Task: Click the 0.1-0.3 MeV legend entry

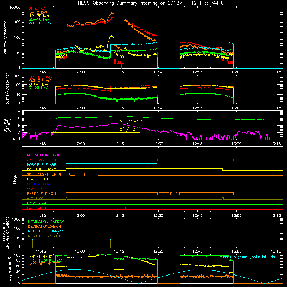Action: (x=41, y=77)
